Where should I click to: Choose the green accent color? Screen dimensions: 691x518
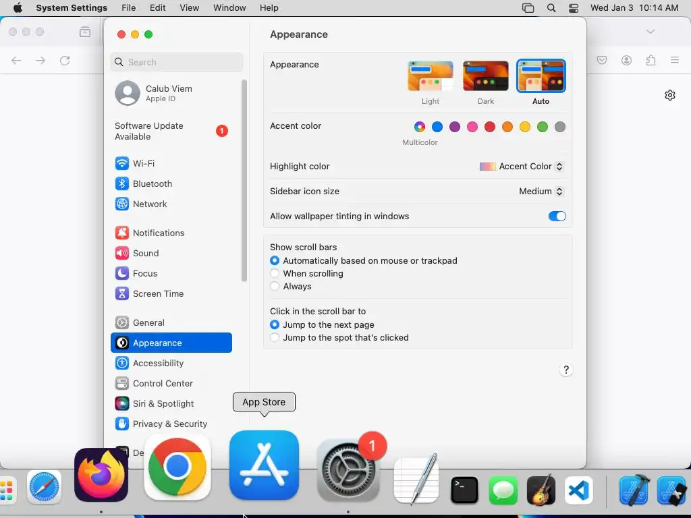coord(543,127)
